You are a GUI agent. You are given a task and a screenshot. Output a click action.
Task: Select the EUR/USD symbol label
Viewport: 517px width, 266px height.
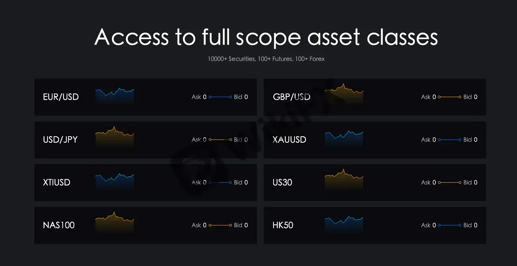pos(61,97)
